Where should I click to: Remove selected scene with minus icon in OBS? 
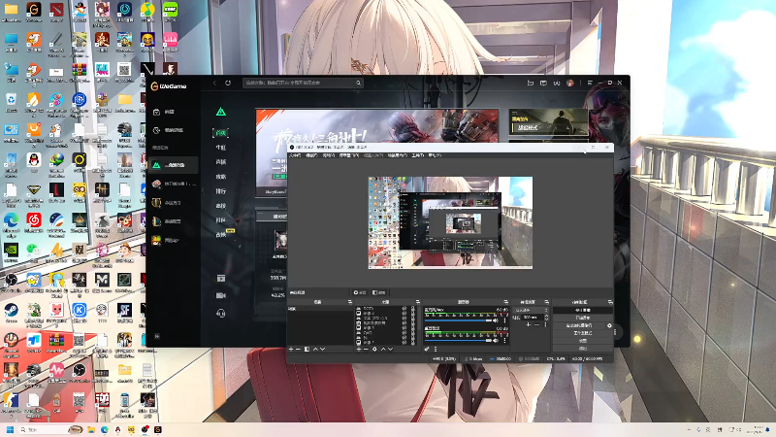298,350
